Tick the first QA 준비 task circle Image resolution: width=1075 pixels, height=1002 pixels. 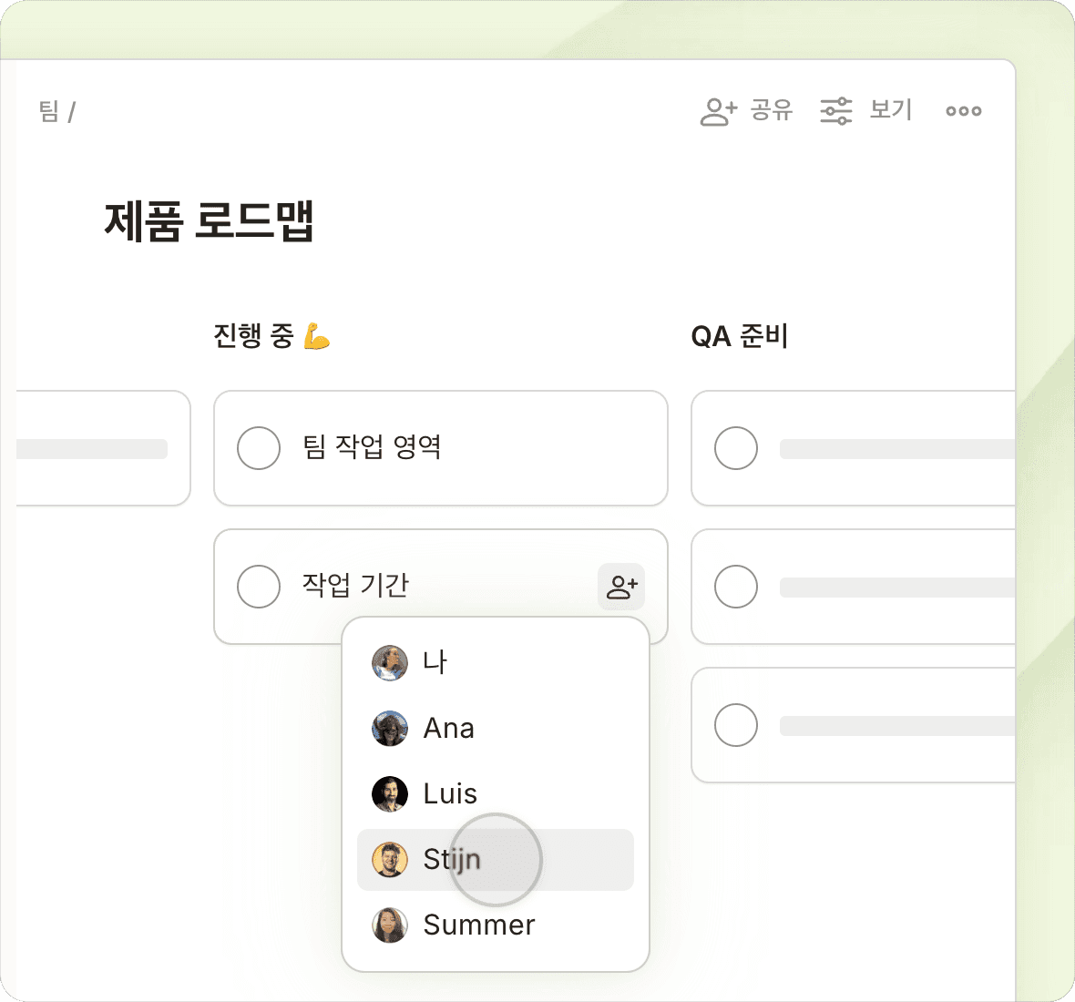(736, 448)
